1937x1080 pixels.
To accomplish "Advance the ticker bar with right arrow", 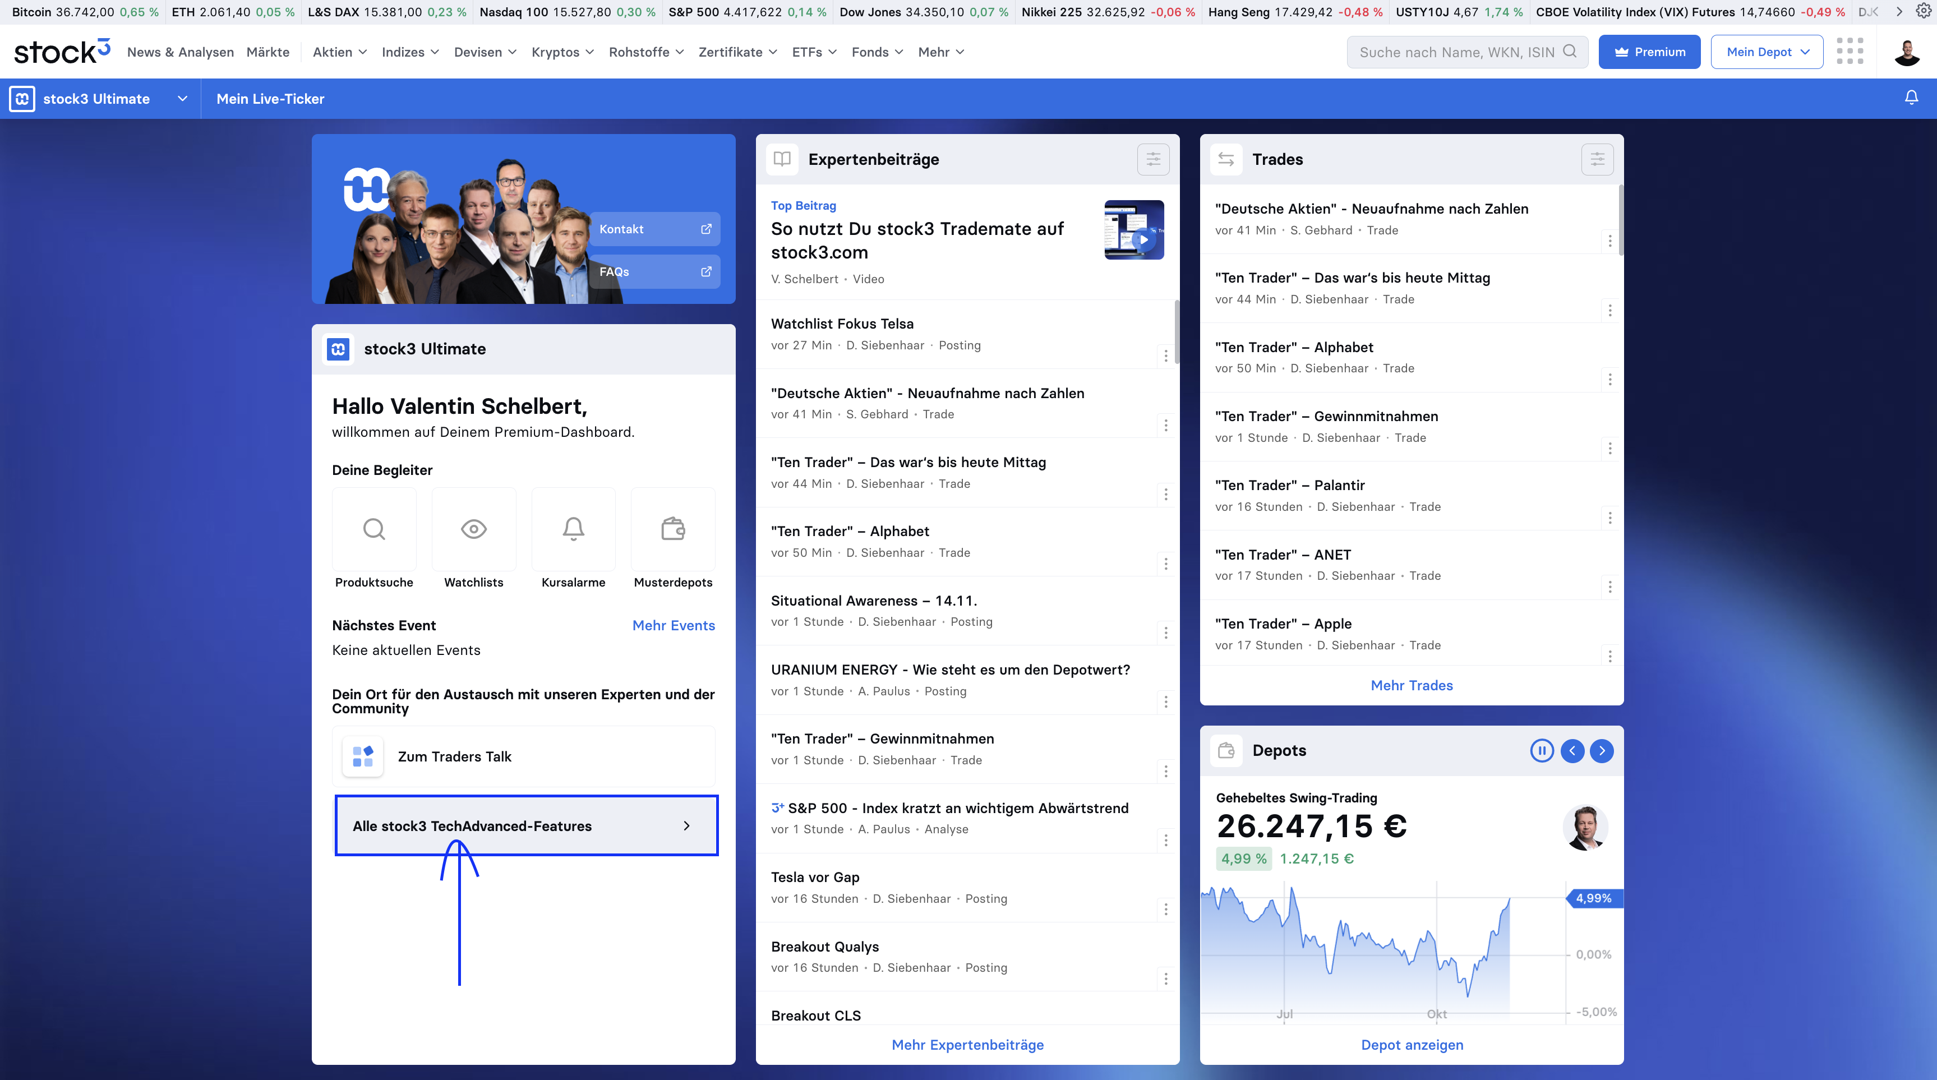I will (x=1899, y=11).
